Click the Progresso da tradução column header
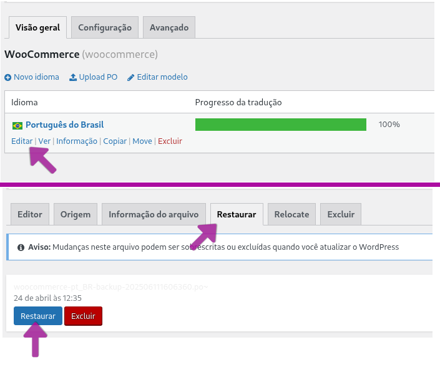The width and height of the screenshot is (440, 370). pos(238,103)
